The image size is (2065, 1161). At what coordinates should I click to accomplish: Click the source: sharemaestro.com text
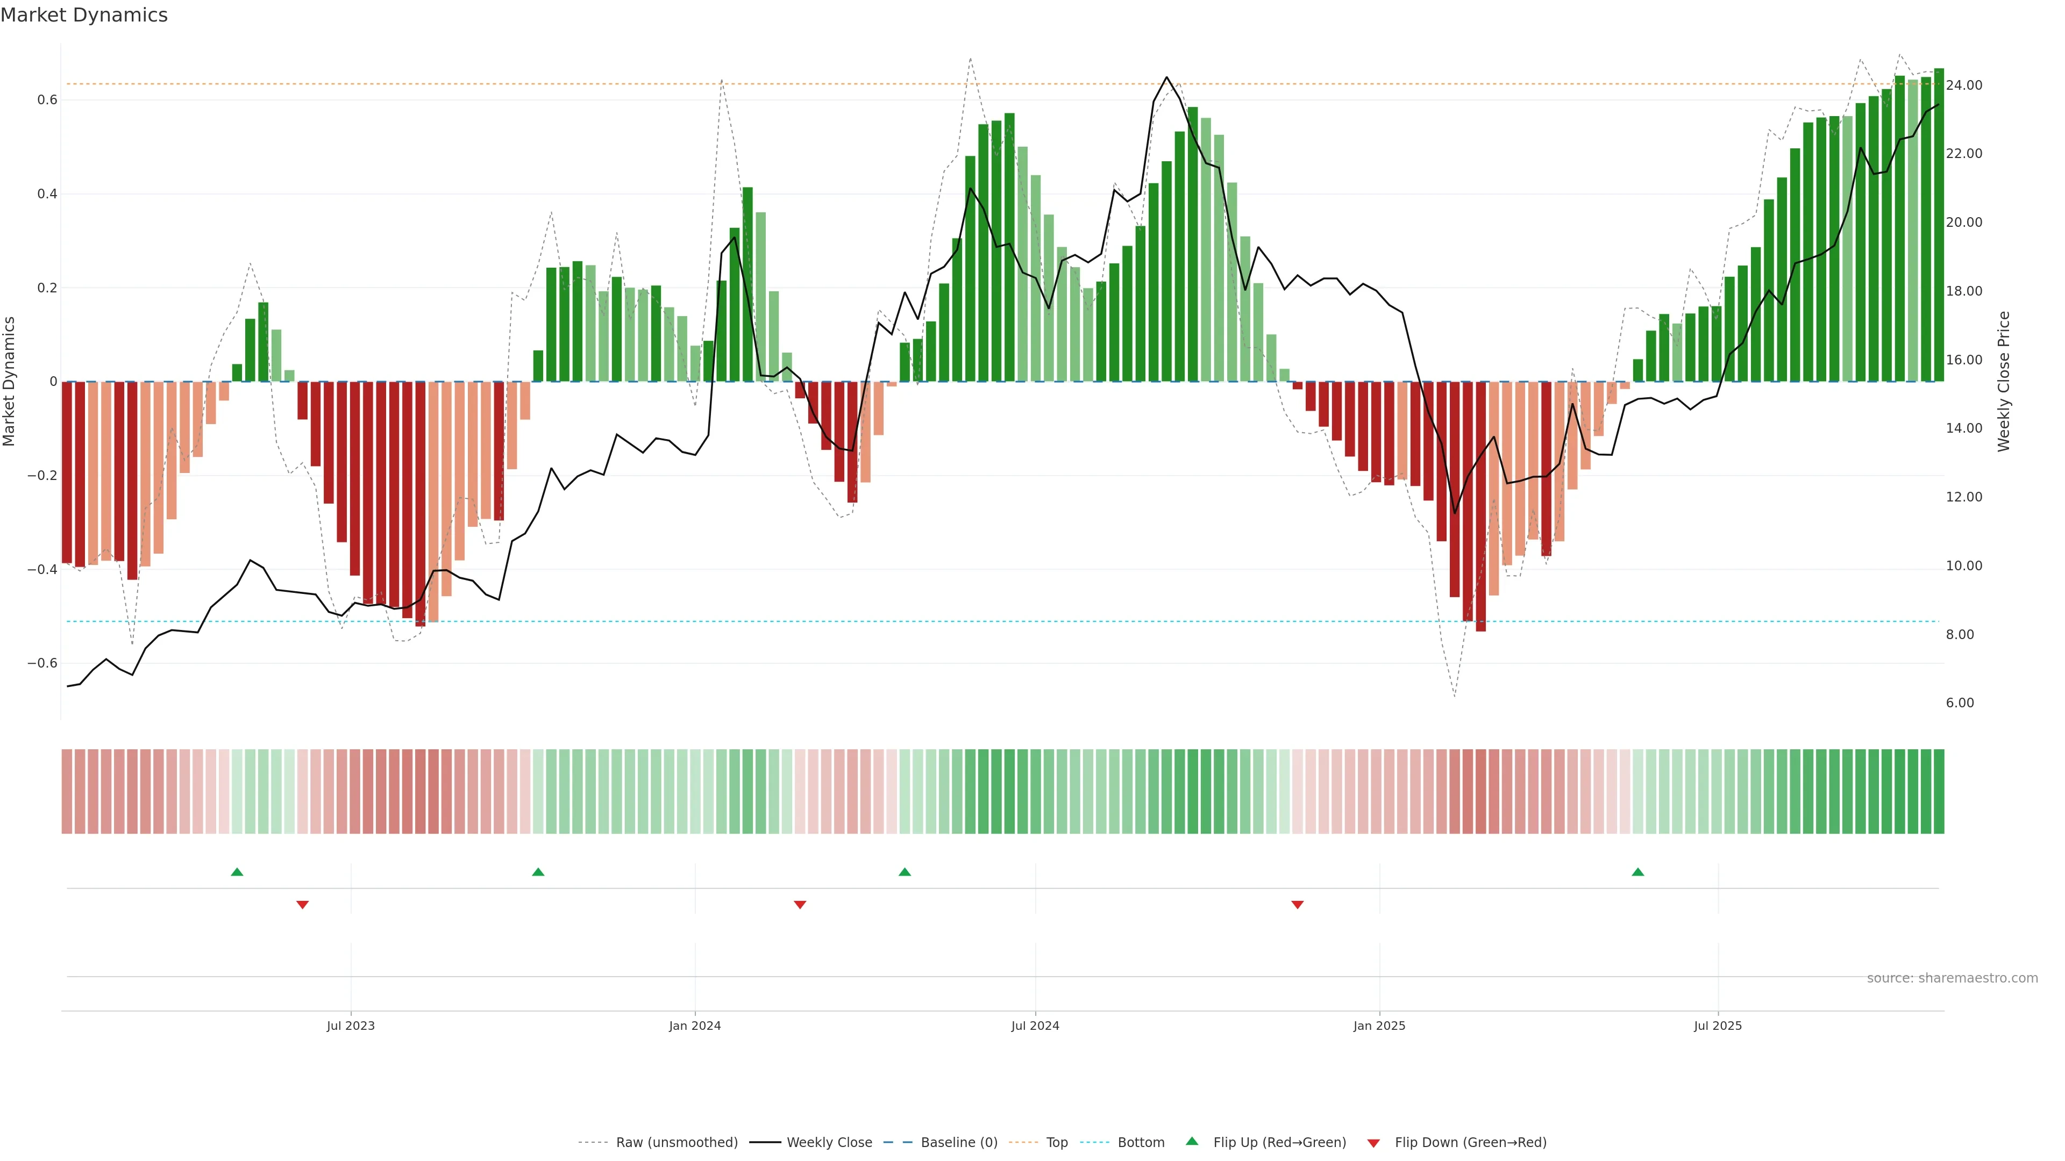(x=1952, y=978)
